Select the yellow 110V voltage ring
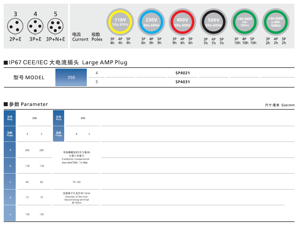The width and height of the screenshot is (299, 227). pyautogui.click(x=120, y=22)
